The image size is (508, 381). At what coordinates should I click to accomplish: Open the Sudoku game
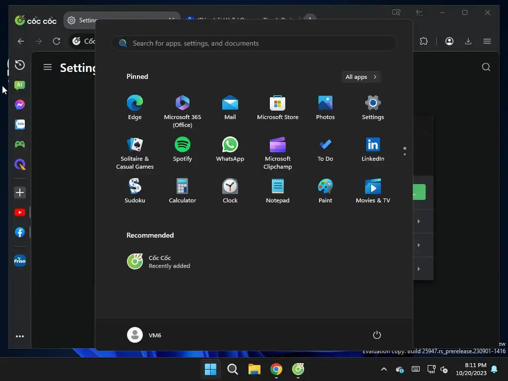pos(135,191)
